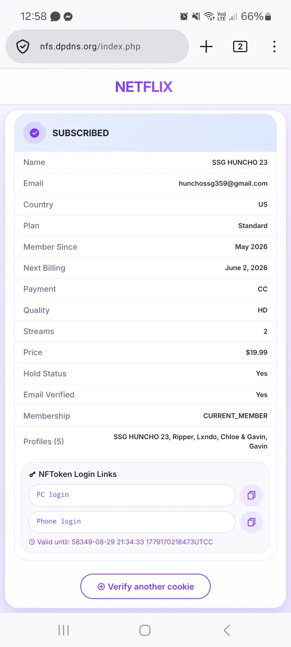Click the Verify another cookie button
The height and width of the screenshot is (647, 291).
145,586
